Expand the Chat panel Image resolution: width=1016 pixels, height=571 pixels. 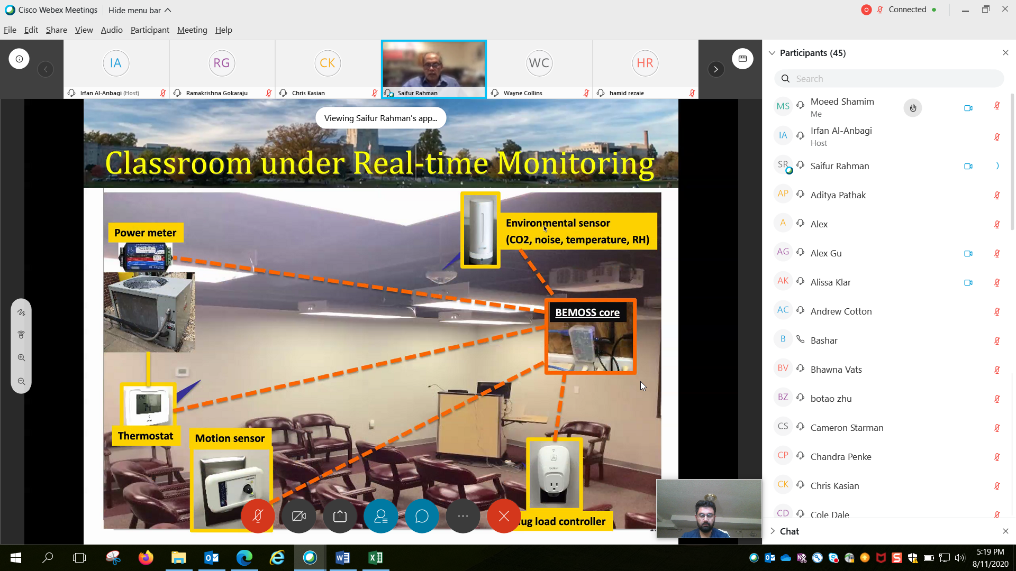pyautogui.click(x=773, y=531)
